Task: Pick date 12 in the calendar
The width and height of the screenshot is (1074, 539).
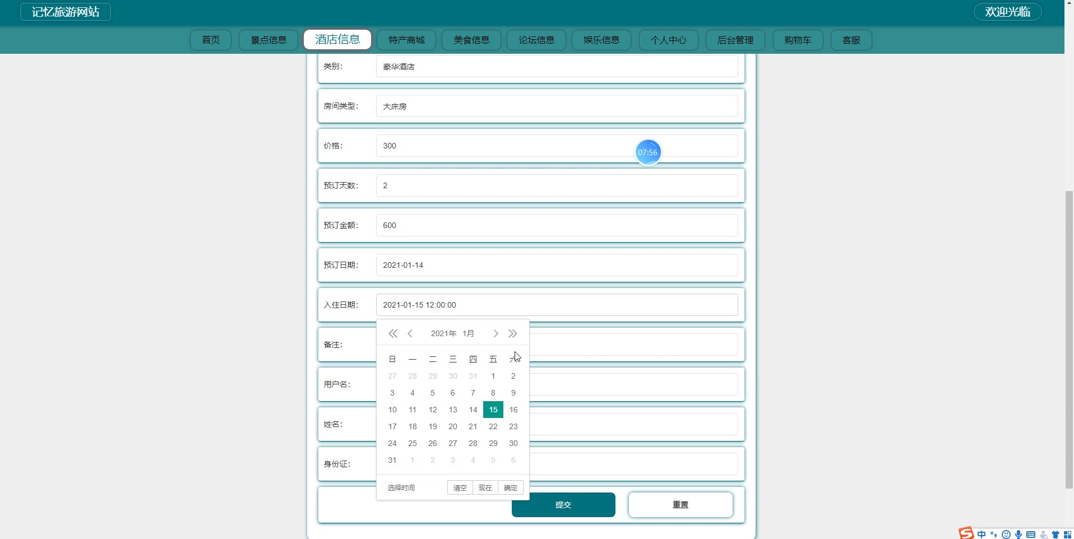Action: [433, 410]
